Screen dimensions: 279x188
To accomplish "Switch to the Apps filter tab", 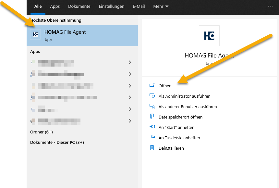I will tap(55, 6).
